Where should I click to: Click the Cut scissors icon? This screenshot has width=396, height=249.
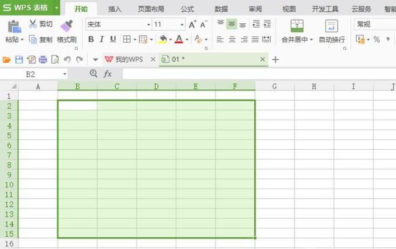click(33, 24)
